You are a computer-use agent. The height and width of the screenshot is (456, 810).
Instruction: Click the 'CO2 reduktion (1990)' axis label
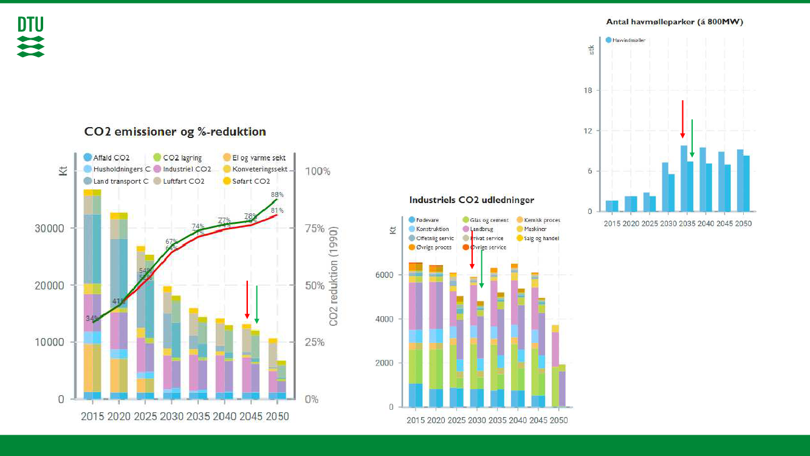click(334, 277)
